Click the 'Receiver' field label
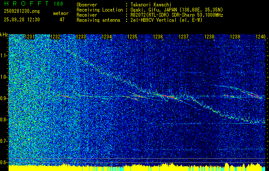 coord(87,15)
